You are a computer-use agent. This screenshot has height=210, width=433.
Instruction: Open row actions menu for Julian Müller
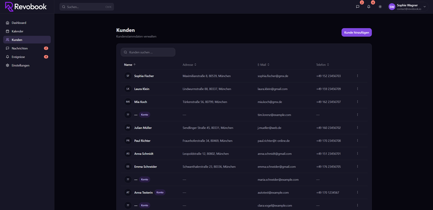(x=357, y=128)
